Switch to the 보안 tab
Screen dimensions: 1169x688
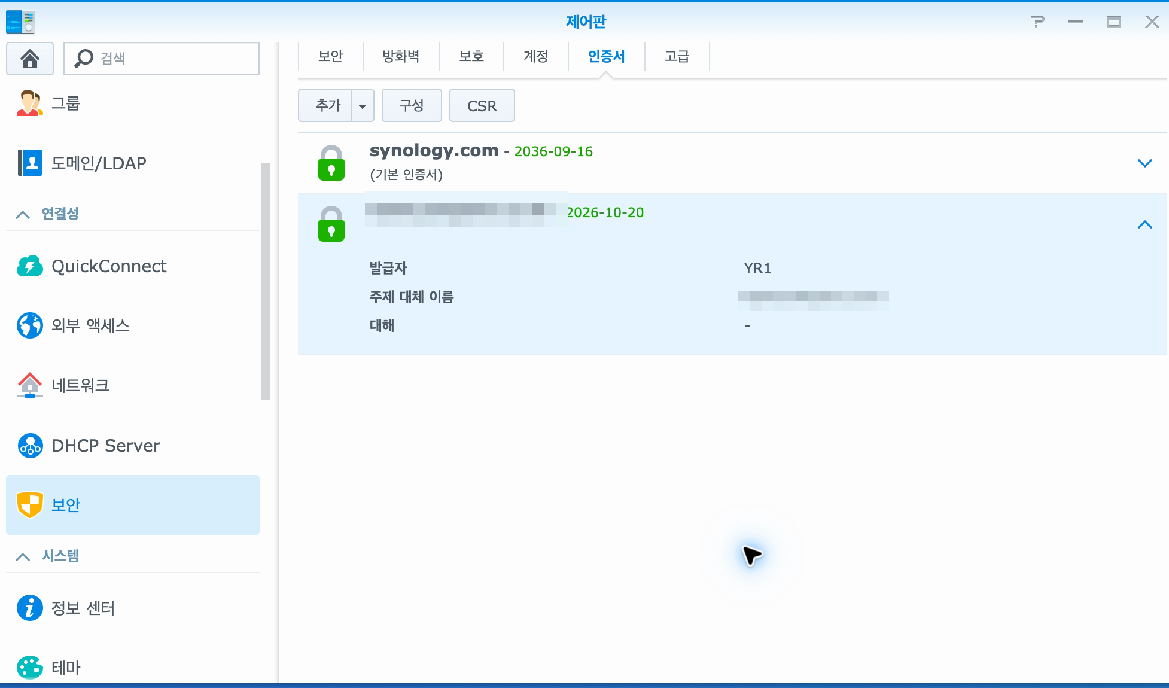coord(330,56)
